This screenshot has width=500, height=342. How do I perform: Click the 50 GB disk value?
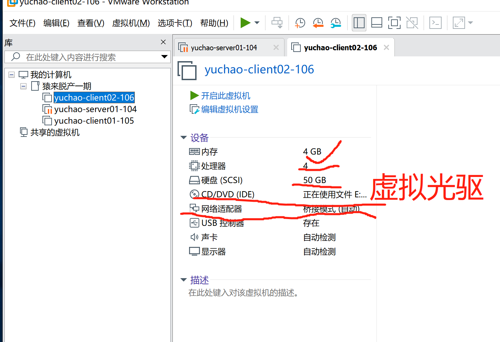[314, 180]
